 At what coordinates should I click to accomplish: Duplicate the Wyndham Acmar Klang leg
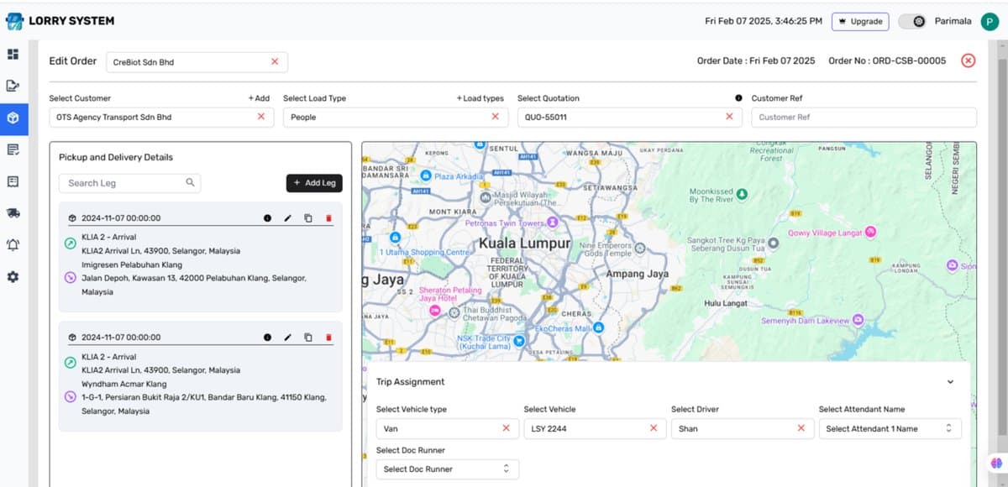308,338
